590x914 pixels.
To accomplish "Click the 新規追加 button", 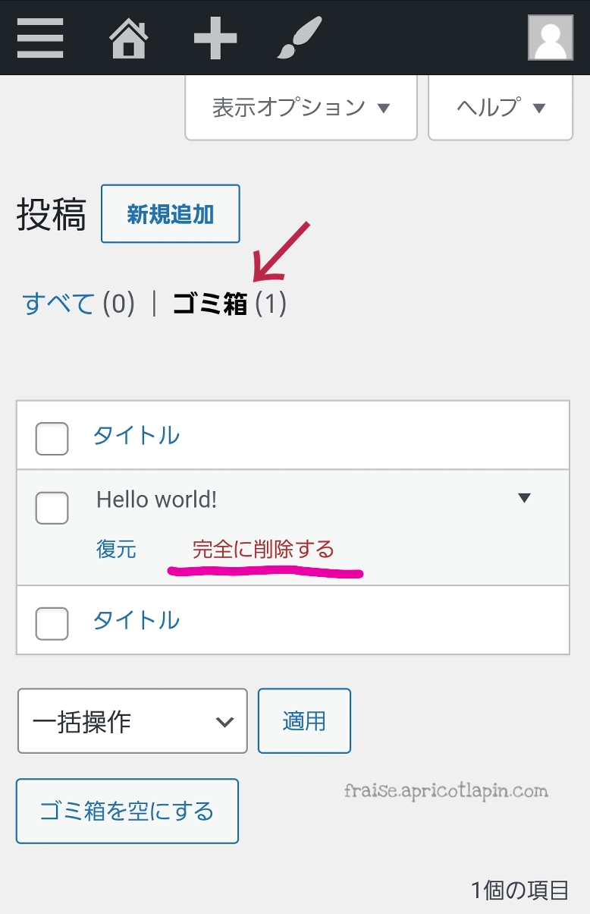I will [171, 214].
